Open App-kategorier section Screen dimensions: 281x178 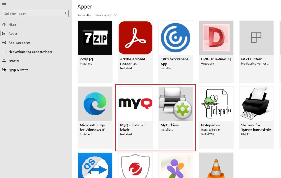19,43
